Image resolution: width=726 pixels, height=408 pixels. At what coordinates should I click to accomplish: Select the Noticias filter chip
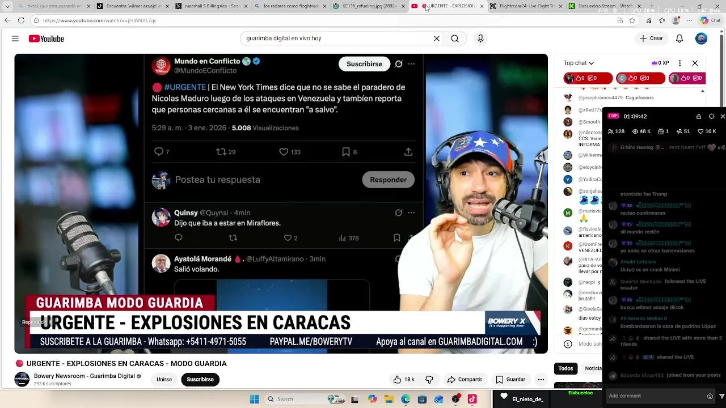pyautogui.click(x=593, y=368)
